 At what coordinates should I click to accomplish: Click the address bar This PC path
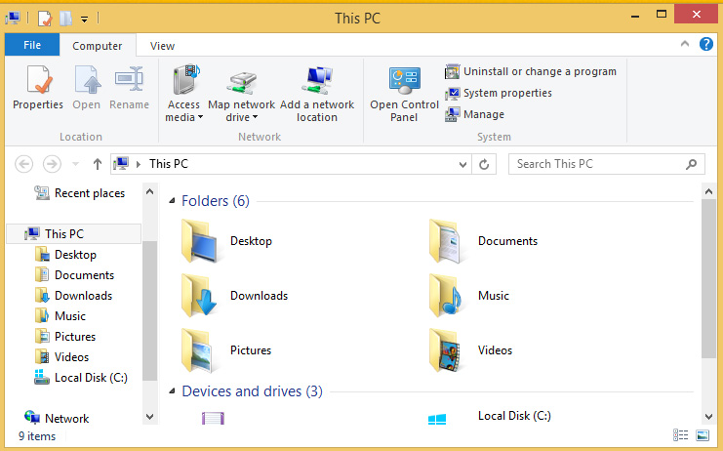coord(169,164)
